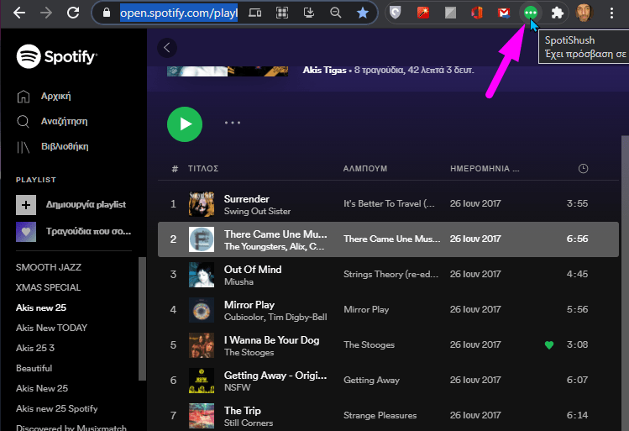Open the zoom magnifier icon
Viewport: 629px width, 431px height.
pyautogui.click(x=335, y=13)
